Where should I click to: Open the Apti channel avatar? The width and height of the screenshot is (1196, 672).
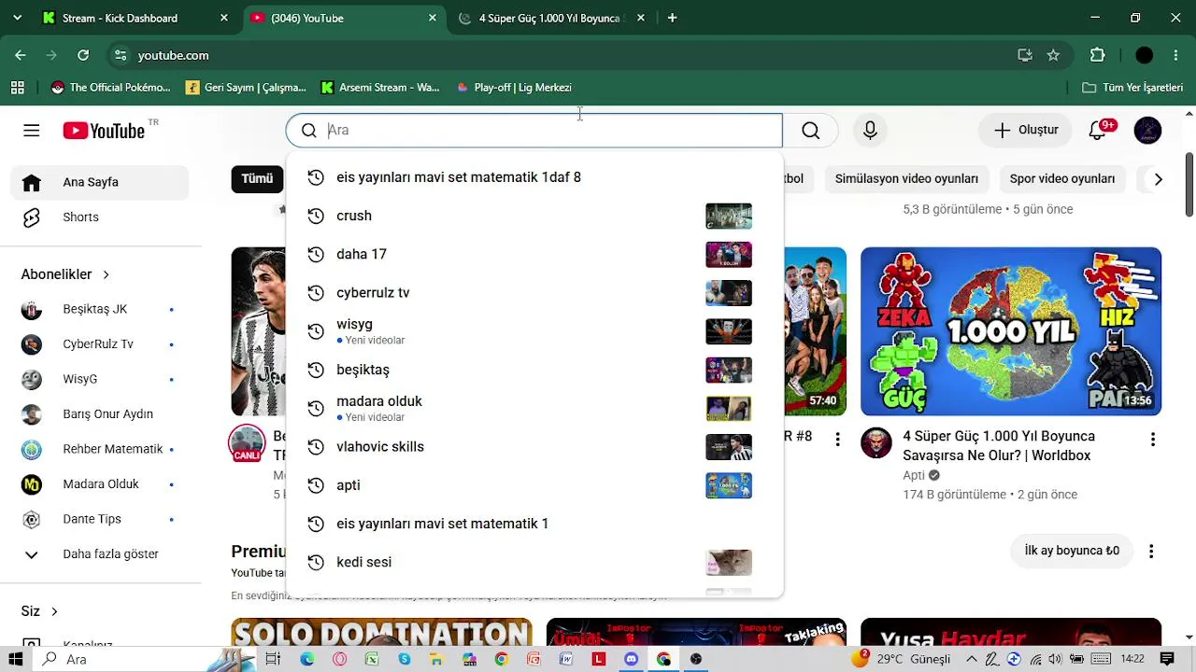point(876,443)
